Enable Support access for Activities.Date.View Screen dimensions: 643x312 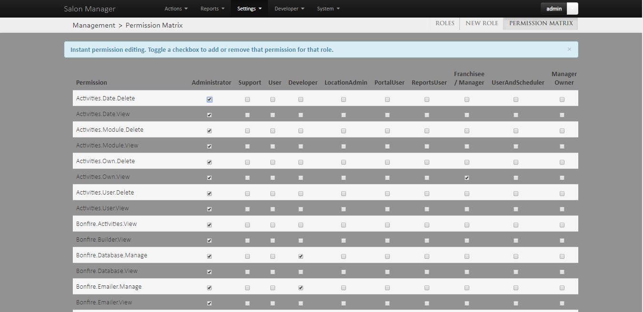coord(247,115)
